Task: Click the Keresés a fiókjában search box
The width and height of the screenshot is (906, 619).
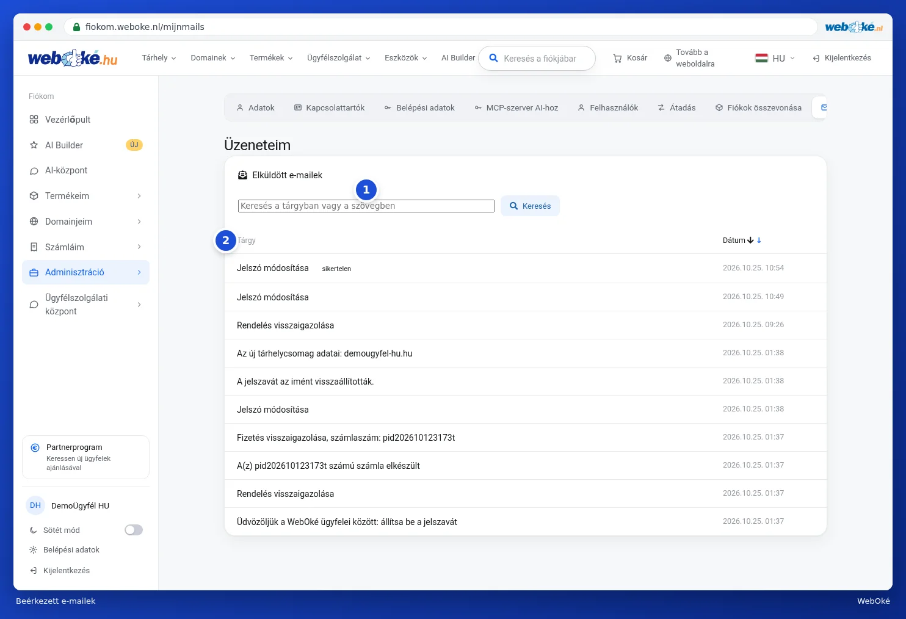Action: (537, 59)
